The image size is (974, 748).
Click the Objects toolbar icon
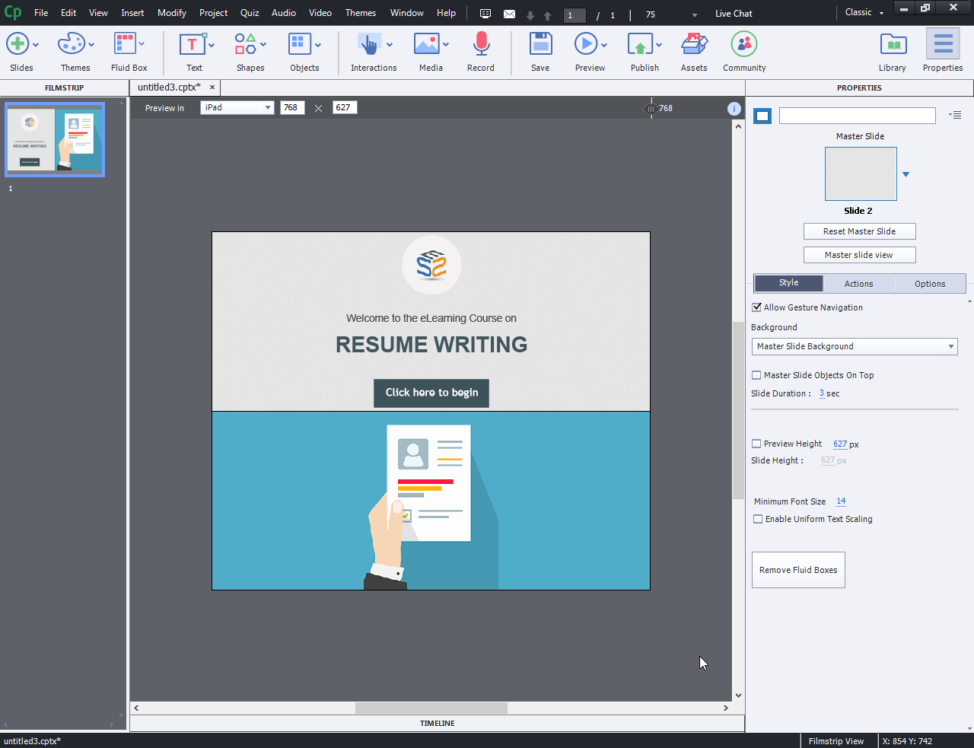coord(300,44)
